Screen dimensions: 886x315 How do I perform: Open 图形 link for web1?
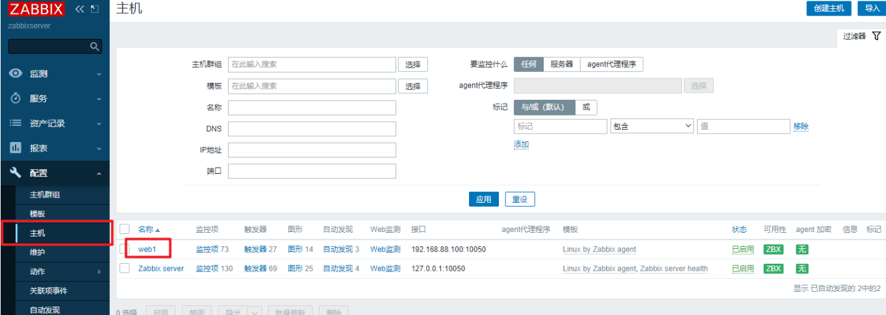[296, 250]
